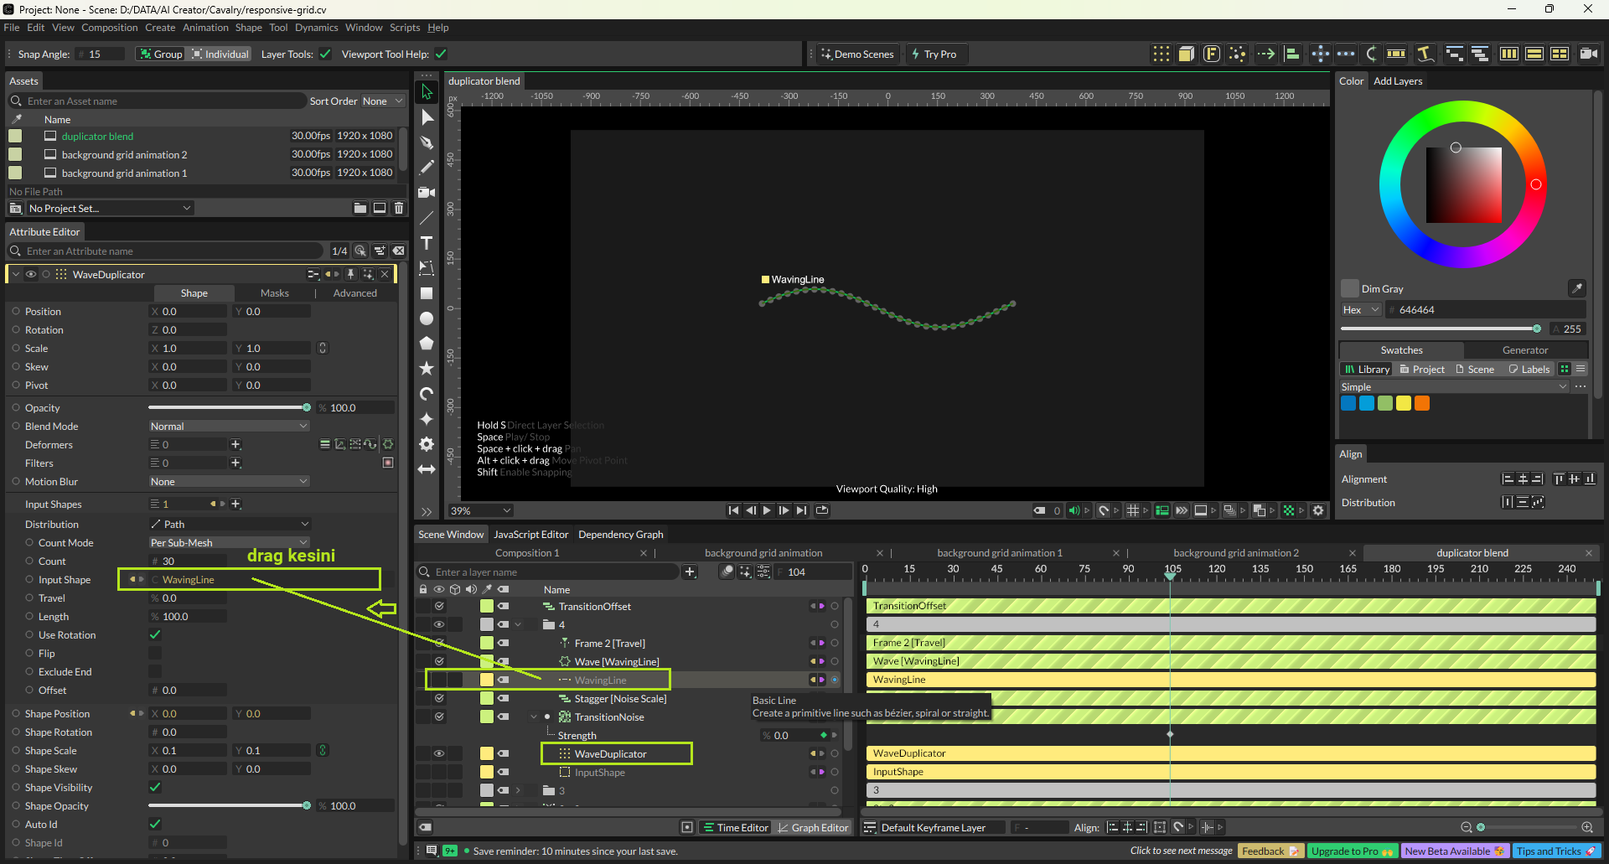Open the Count Mode Per Sub-Mesh dropdown
The height and width of the screenshot is (864, 1609).
point(229,543)
